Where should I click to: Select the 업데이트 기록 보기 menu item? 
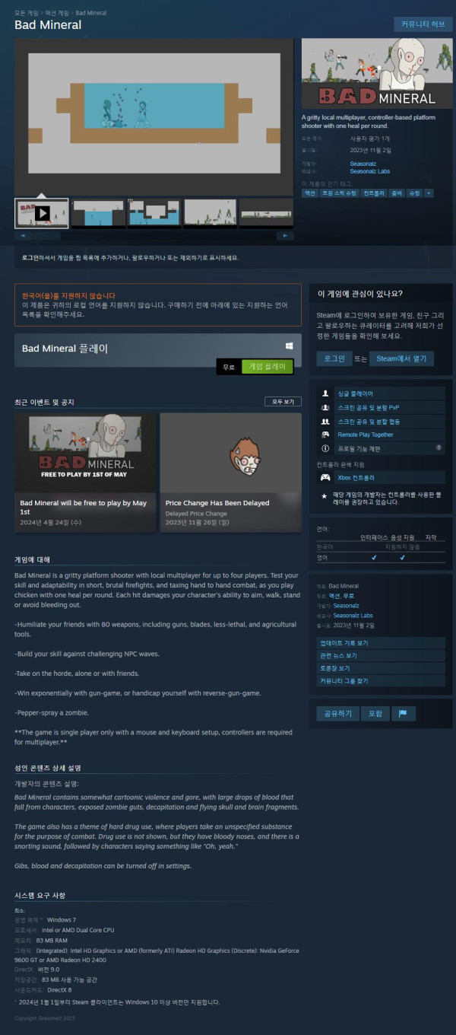(x=381, y=643)
